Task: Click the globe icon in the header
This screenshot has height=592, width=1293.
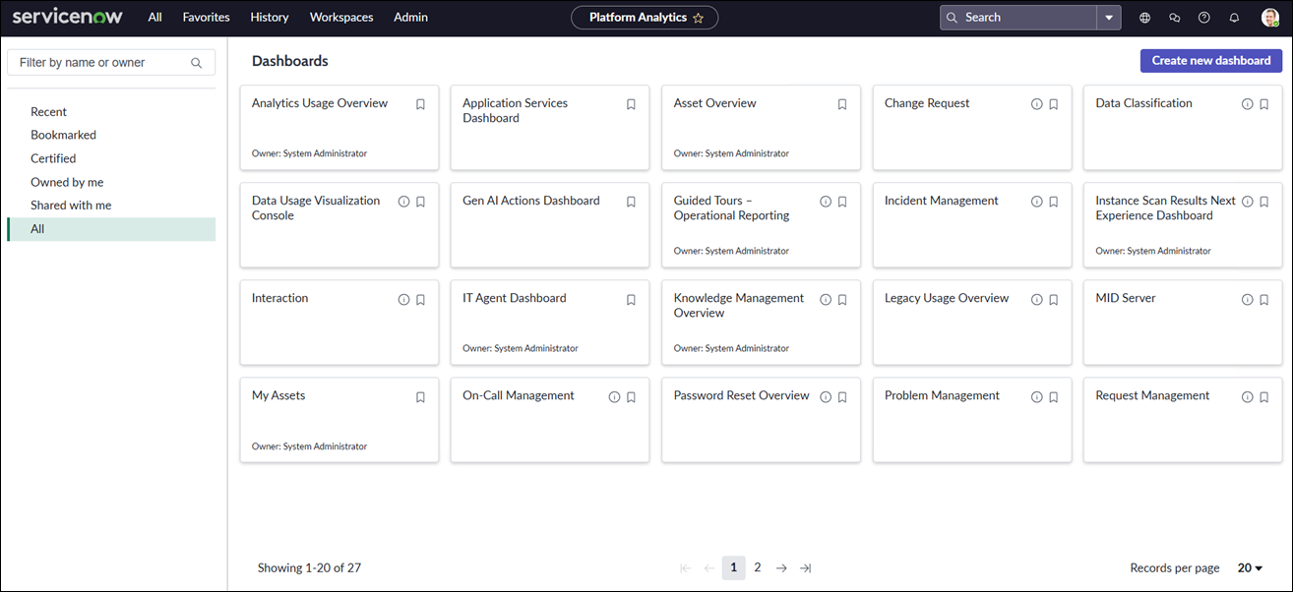Action: (1144, 18)
